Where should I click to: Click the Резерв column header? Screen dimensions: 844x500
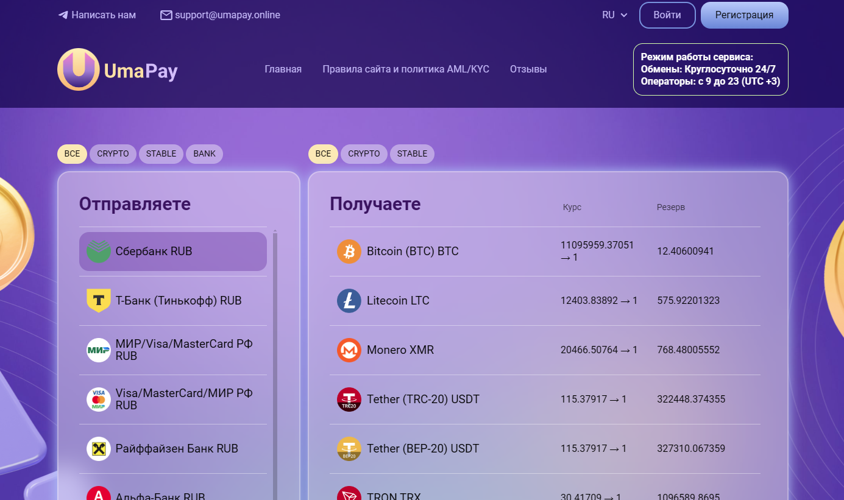tap(671, 207)
